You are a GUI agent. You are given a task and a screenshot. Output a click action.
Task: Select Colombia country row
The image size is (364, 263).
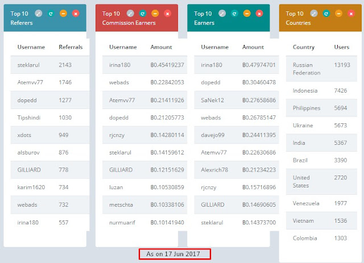(x=321, y=238)
